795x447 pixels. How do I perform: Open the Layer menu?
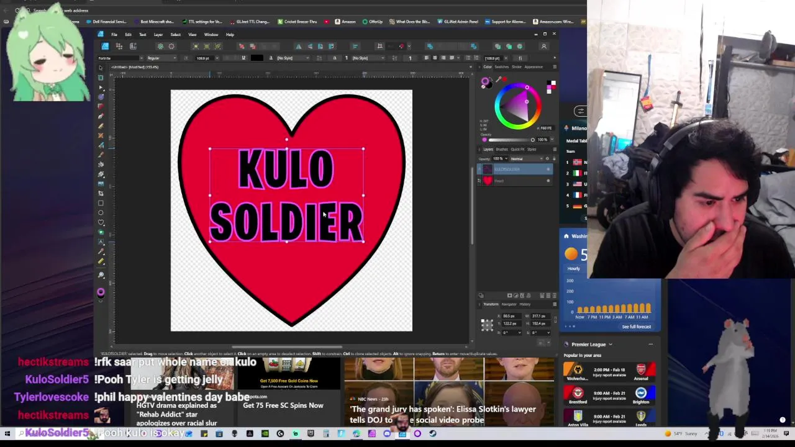coord(158,34)
